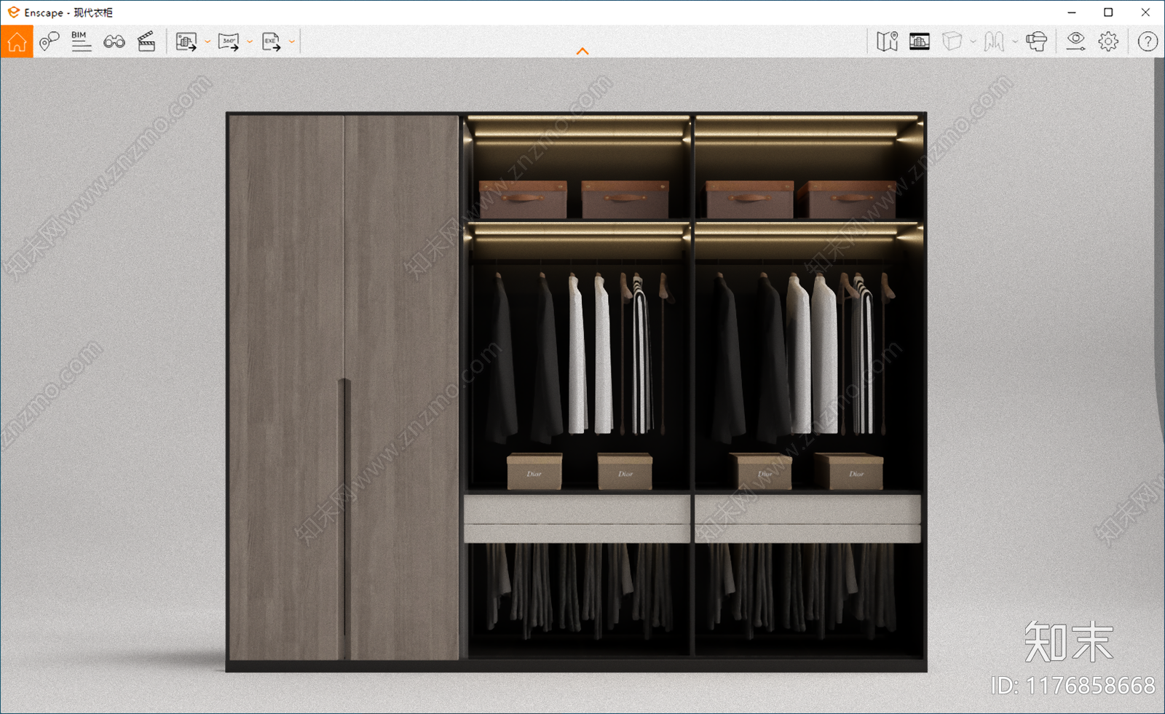The width and height of the screenshot is (1165, 714).
Task: Click the orange Home button
Action: tap(17, 41)
